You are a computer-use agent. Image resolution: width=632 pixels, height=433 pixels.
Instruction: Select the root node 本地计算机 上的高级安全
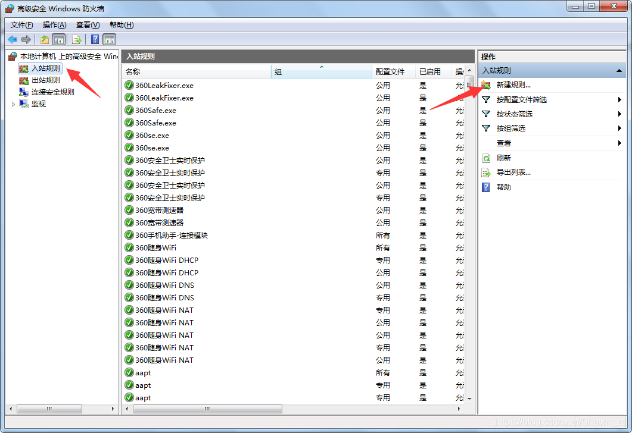[69, 57]
